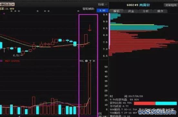This screenshot has height=117, width=178.
Task: Click the purple diamond marker at the chart's left
Action: click(x=4, y=14)
